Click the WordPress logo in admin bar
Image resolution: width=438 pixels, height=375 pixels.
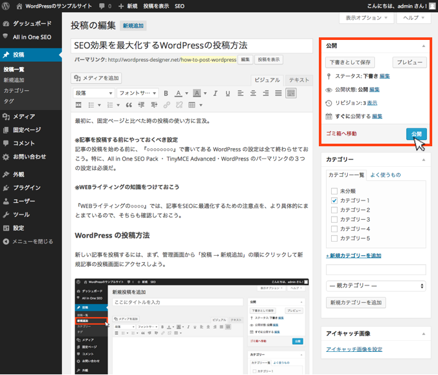tap(6, 6)
